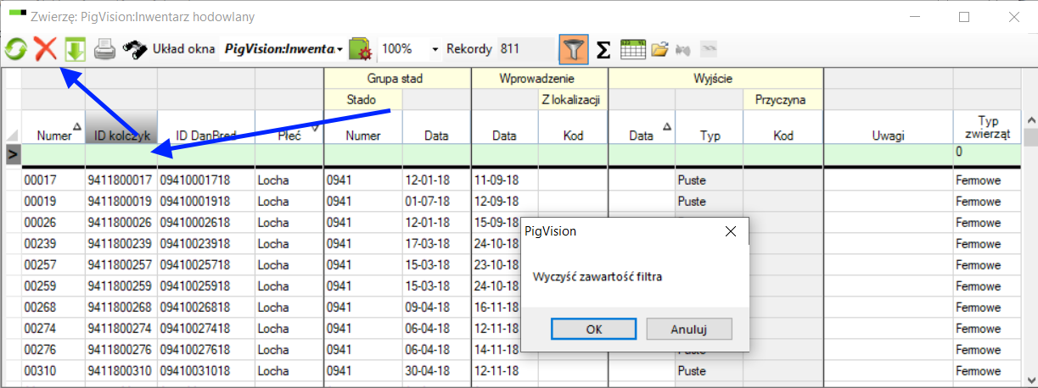This screenshot has height=388, width=1038.
Task: Click date 11-09-18 in row 00017
Action: (504, 180)
